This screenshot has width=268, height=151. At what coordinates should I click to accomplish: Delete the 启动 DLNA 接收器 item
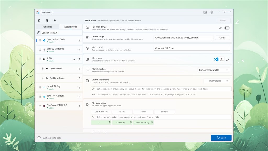[79, 97]
